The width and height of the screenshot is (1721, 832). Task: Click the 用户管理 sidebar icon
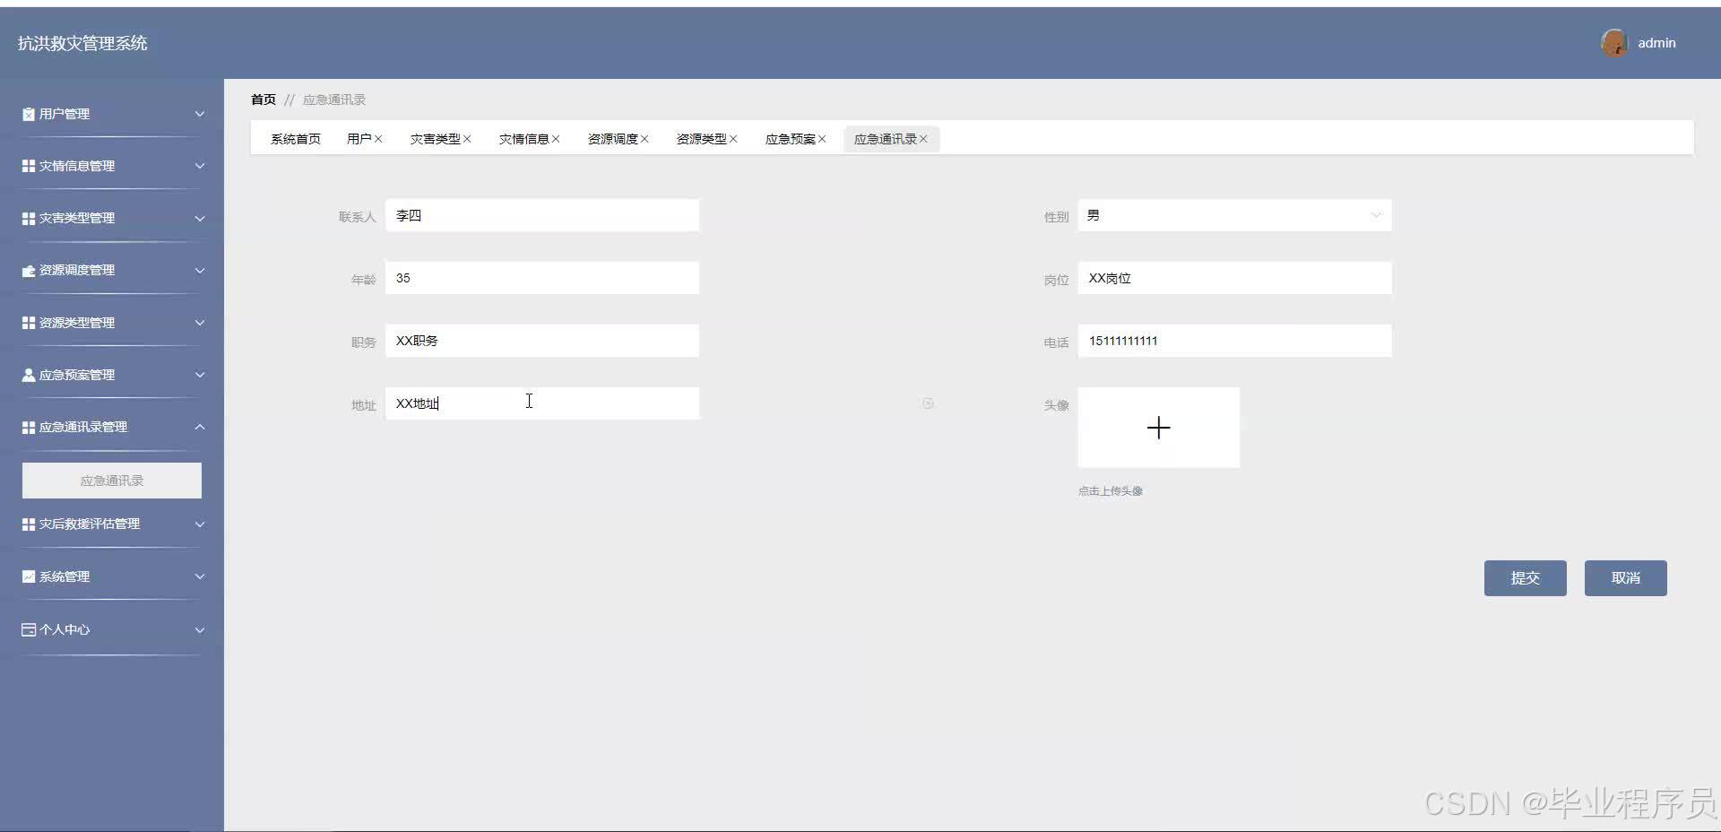[27, 114]
